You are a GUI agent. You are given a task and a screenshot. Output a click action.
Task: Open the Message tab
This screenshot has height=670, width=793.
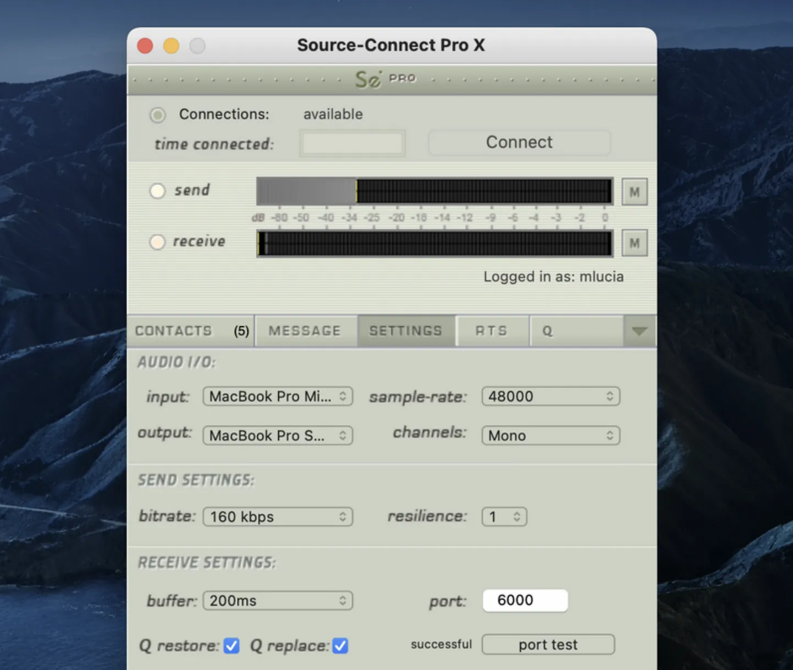coord(306,331)
